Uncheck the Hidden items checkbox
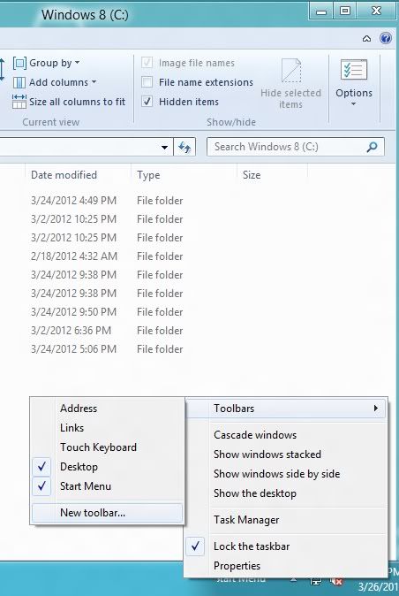Screen dimensions: 399x596 pyautogui.click(x=147, y=102)
